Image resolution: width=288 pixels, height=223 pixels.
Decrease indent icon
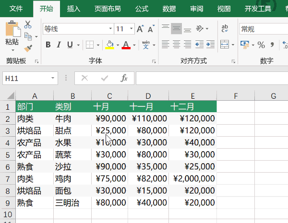point(199,45)
